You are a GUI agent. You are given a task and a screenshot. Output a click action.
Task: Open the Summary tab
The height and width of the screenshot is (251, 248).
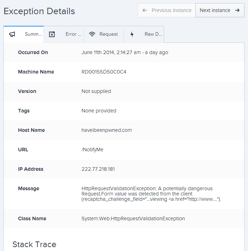(x=24, y=34)
